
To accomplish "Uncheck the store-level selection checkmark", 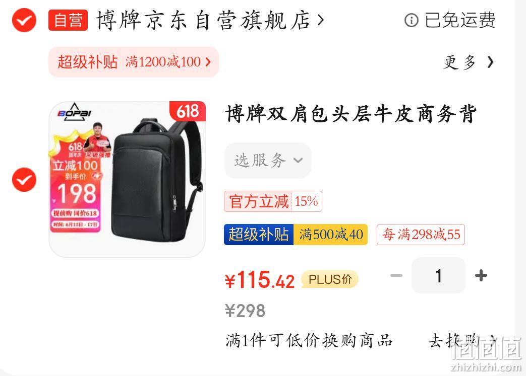I will [x=24, y=21].
